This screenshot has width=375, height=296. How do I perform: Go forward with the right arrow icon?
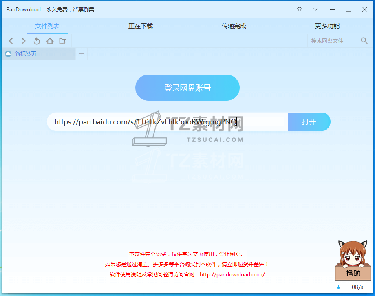click(24, 41)
